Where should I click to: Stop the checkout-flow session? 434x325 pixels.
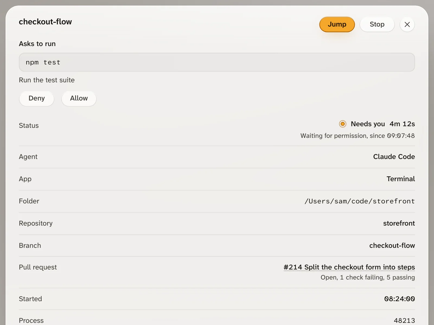[x=377, y=24]
